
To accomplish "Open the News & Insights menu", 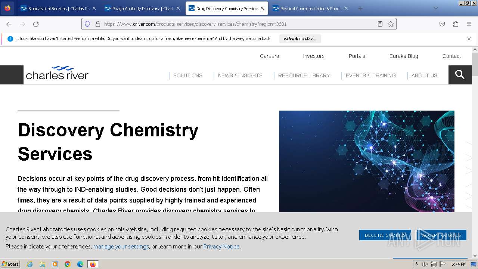I will tap(240, 75).
